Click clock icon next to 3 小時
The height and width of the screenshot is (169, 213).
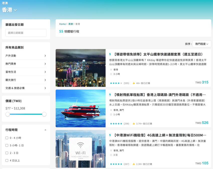click(111, 74)
